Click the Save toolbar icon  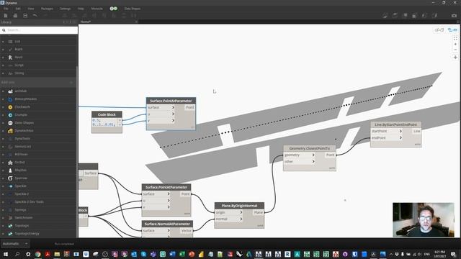click(x=25, y=16)
